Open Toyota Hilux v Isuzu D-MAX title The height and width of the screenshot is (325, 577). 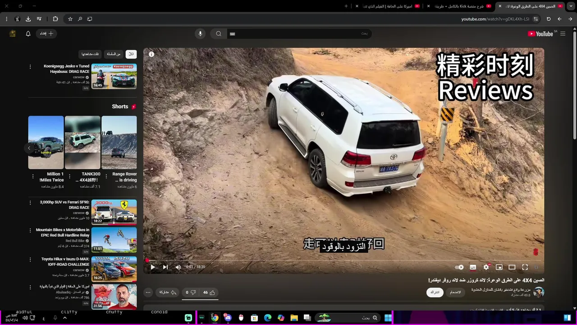click(65, 262)
